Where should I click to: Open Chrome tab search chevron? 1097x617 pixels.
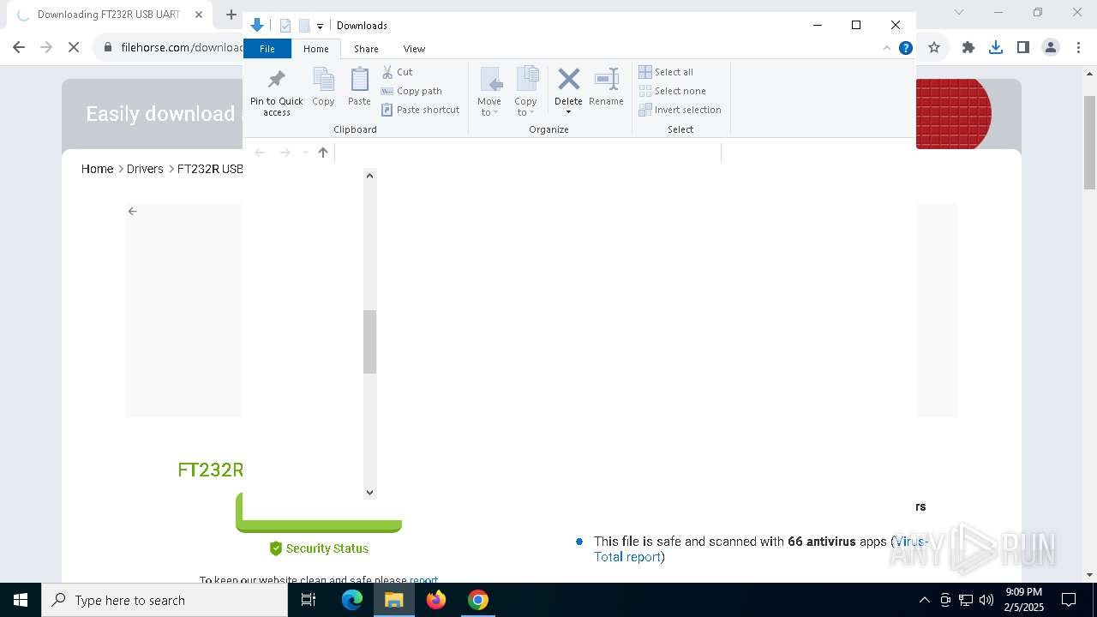coord(959,12)
